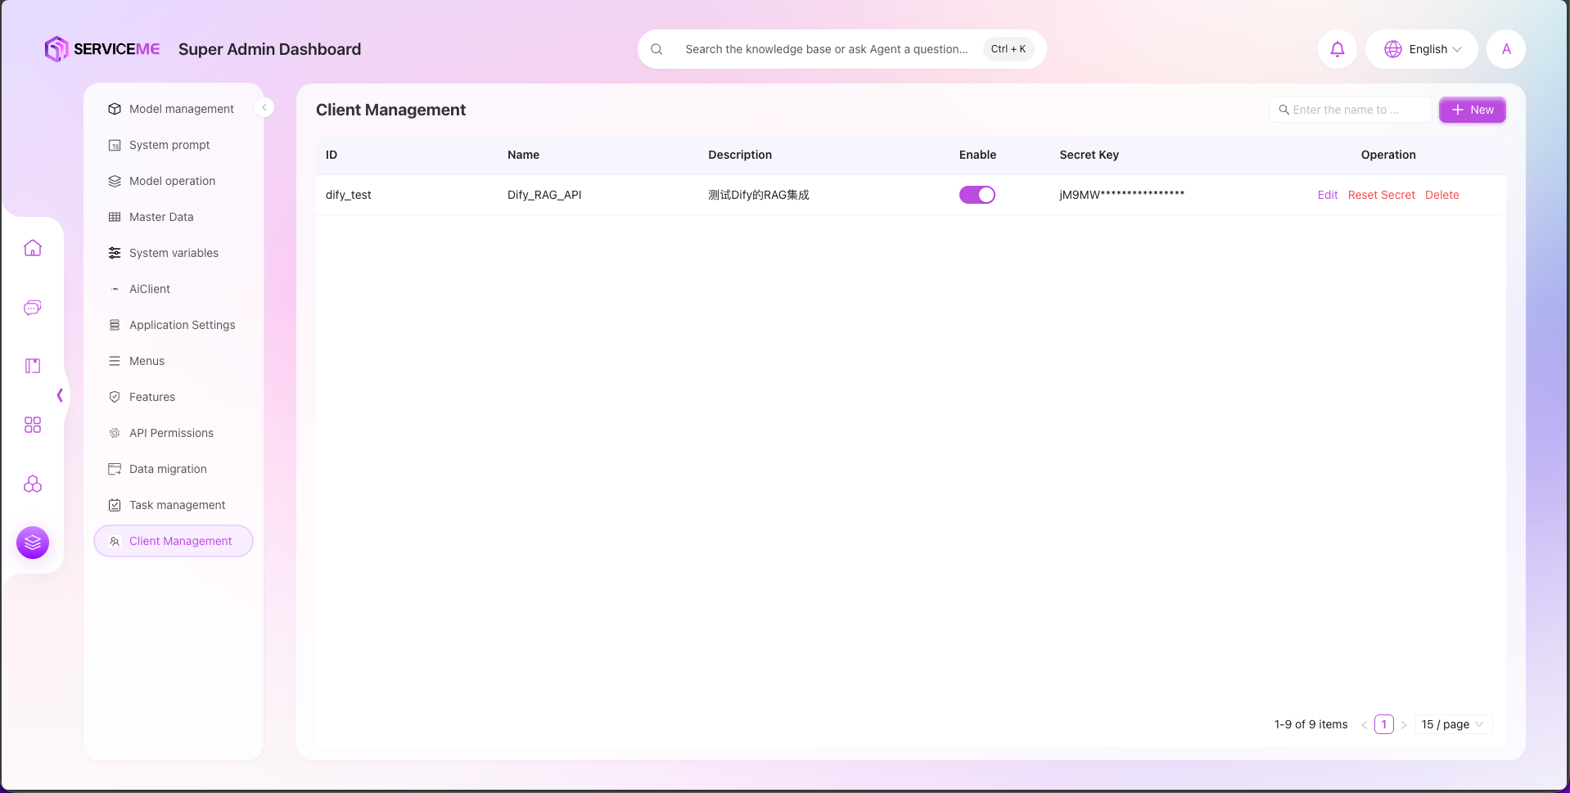Open Model management menu item
This screenshot has height=793, width=1570.
181,109
